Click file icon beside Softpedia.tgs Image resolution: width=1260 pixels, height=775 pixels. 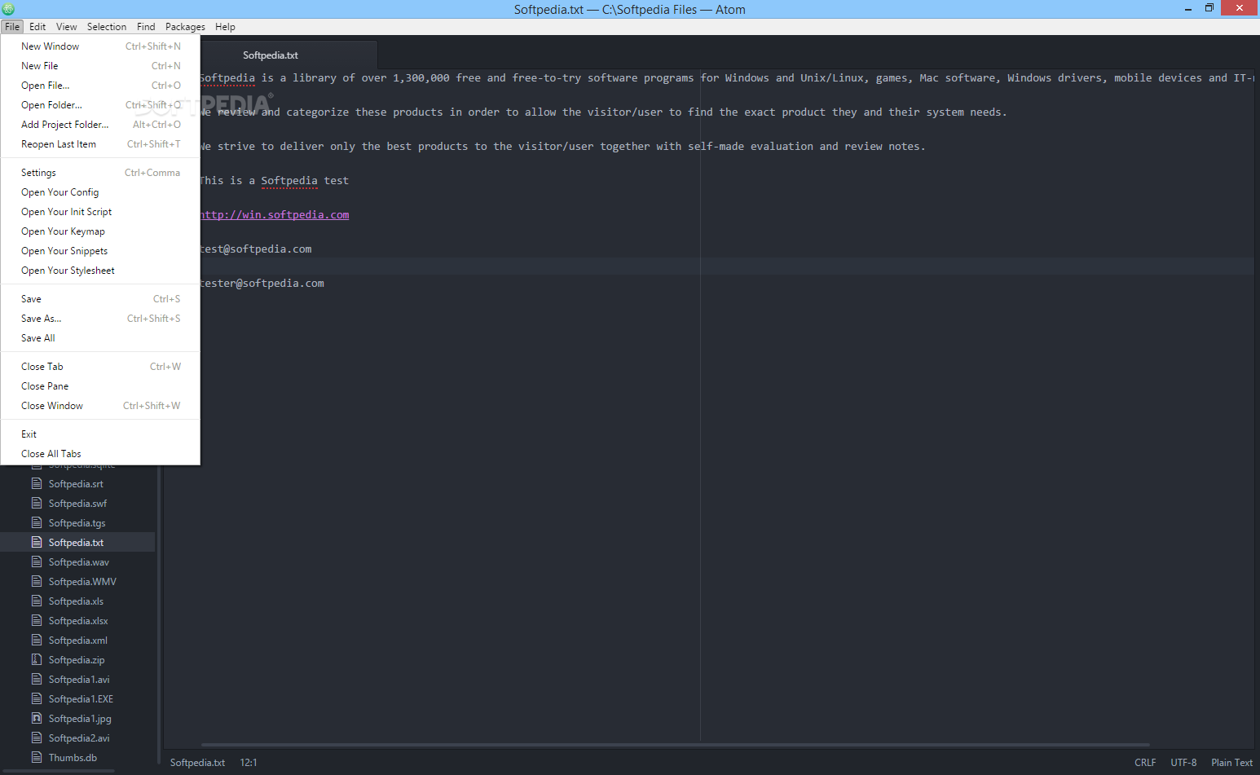click(37, 522)
